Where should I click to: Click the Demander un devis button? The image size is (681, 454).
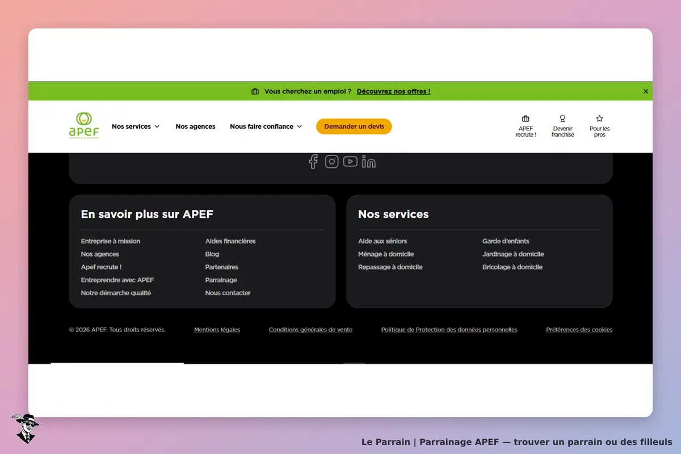coord(354,127)
